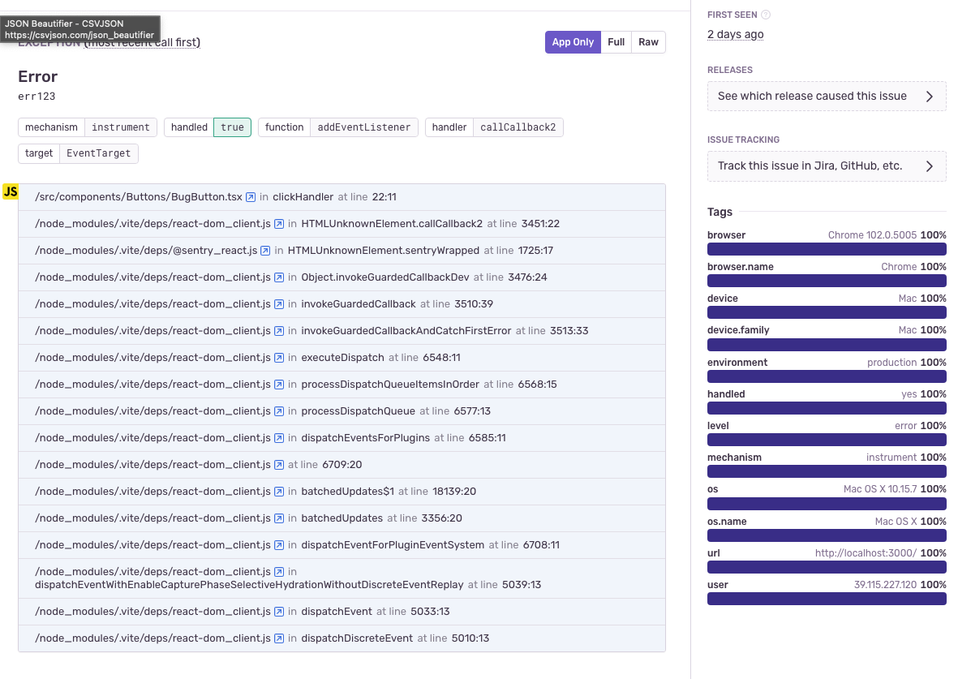Open @sentry_react.js external link icon

coord(265,251)
